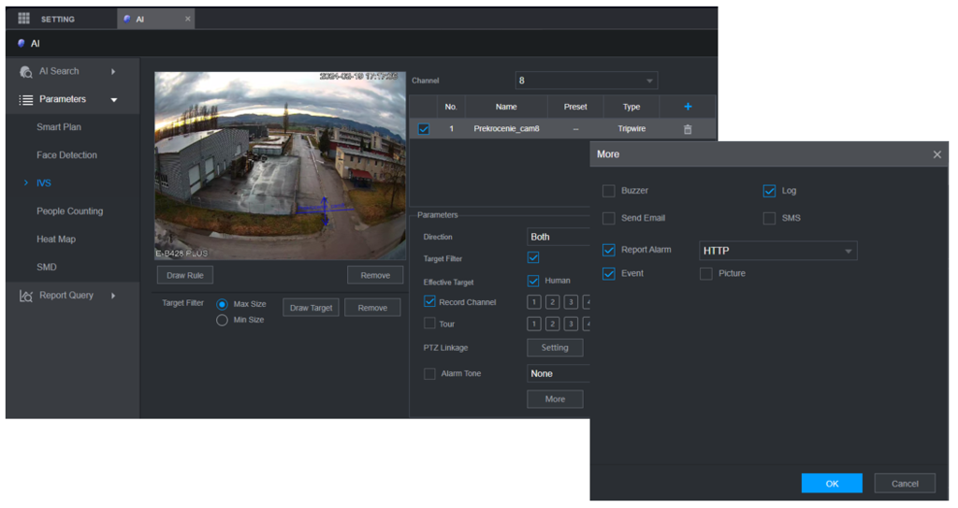Image resolution: width=958 pixels, height=508 pixels.
Task: Click the SETTING grid icon
Action: coord(24,19)
